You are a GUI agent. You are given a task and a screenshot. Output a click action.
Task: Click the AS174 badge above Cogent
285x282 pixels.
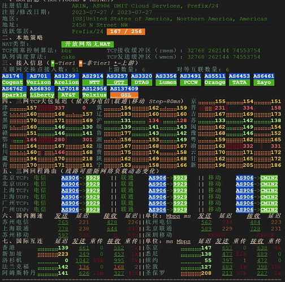[x=12, y=76]
